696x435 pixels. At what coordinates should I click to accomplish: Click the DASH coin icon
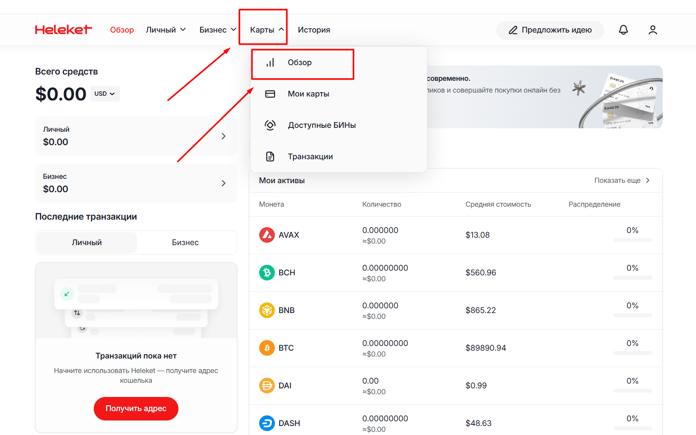pos(267,423)
